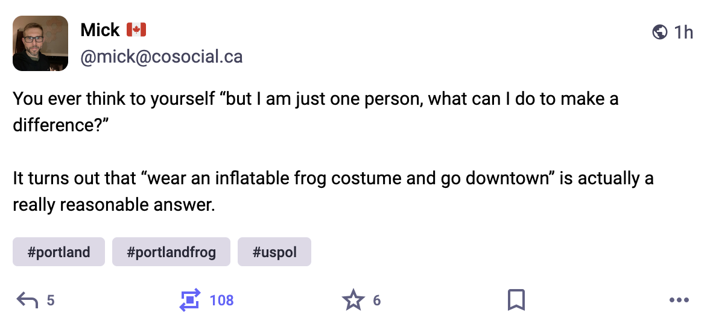This screenshot has width=713, height=324.
Task: Open the three-dot more options menu
Action: pos(679,300)
